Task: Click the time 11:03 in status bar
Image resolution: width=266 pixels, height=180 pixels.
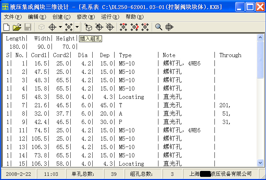Action: coord(51,174)
